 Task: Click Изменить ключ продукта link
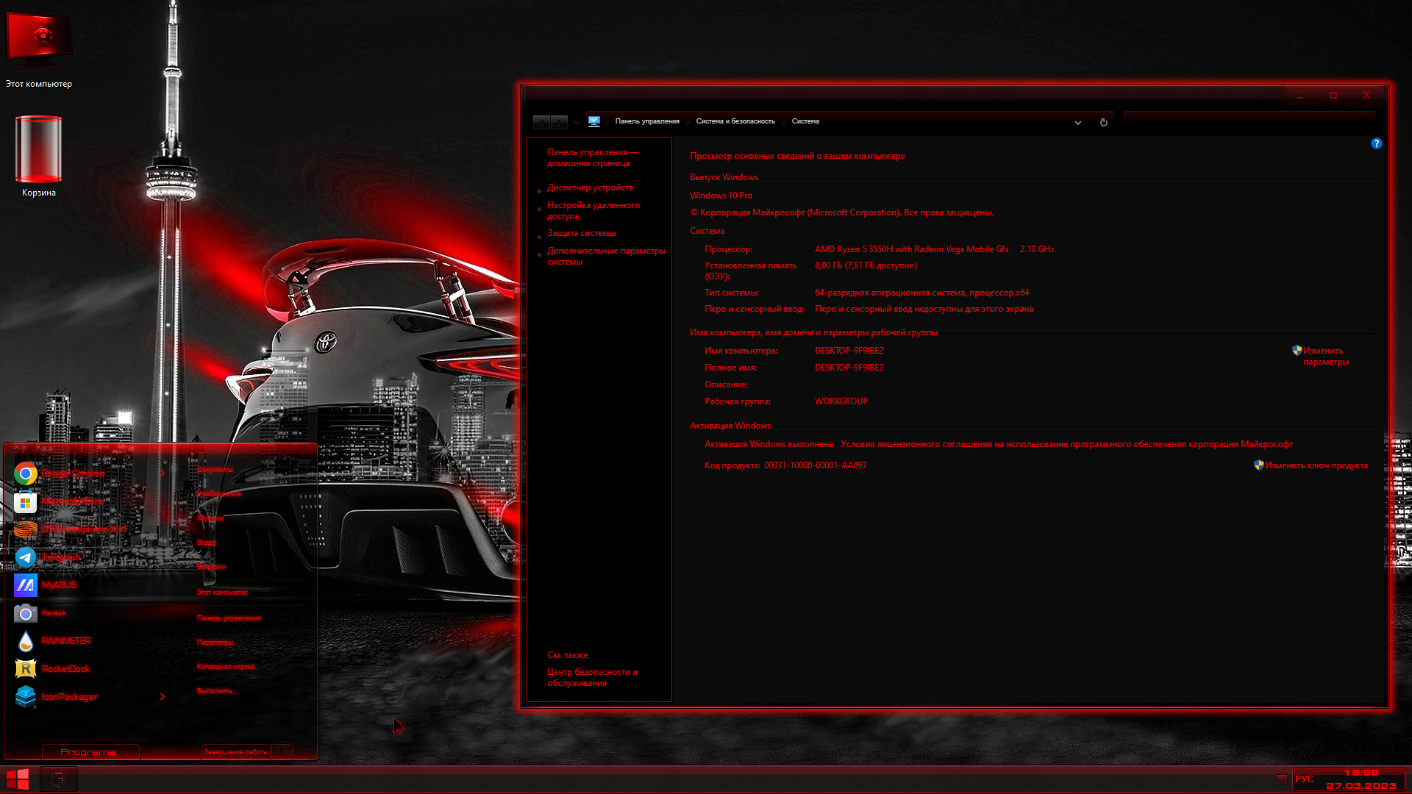pos(1316,465)
